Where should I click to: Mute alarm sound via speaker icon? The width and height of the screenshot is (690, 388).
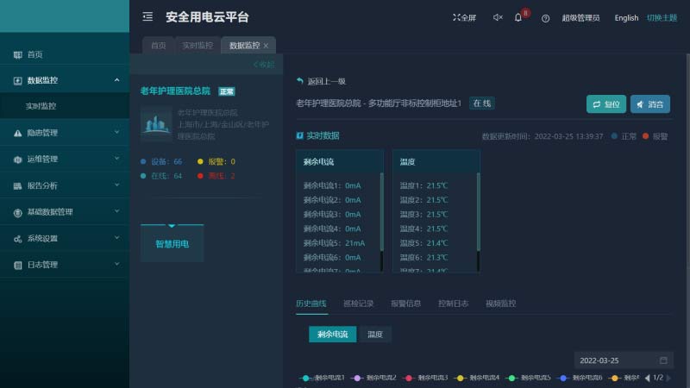[x=498, y=17]
